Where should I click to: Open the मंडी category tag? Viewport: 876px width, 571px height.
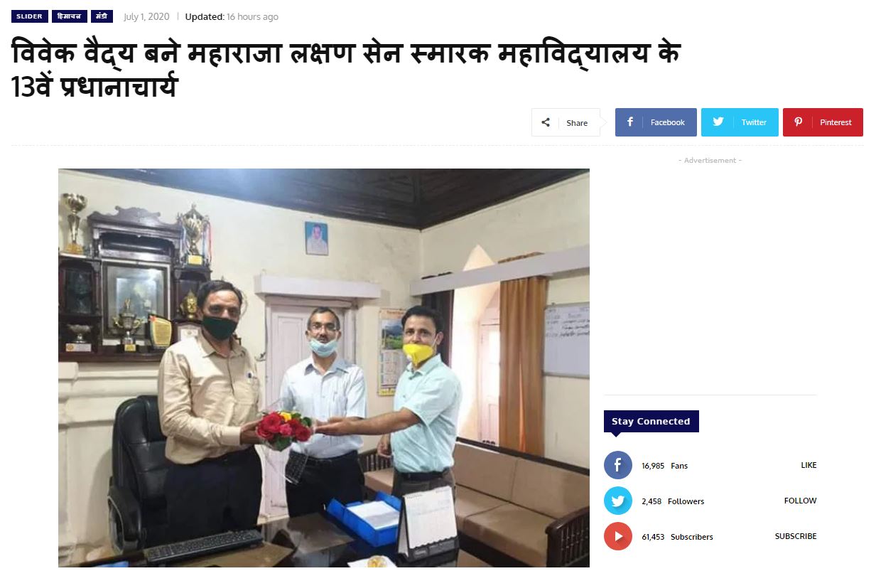[x=102, y=16]
